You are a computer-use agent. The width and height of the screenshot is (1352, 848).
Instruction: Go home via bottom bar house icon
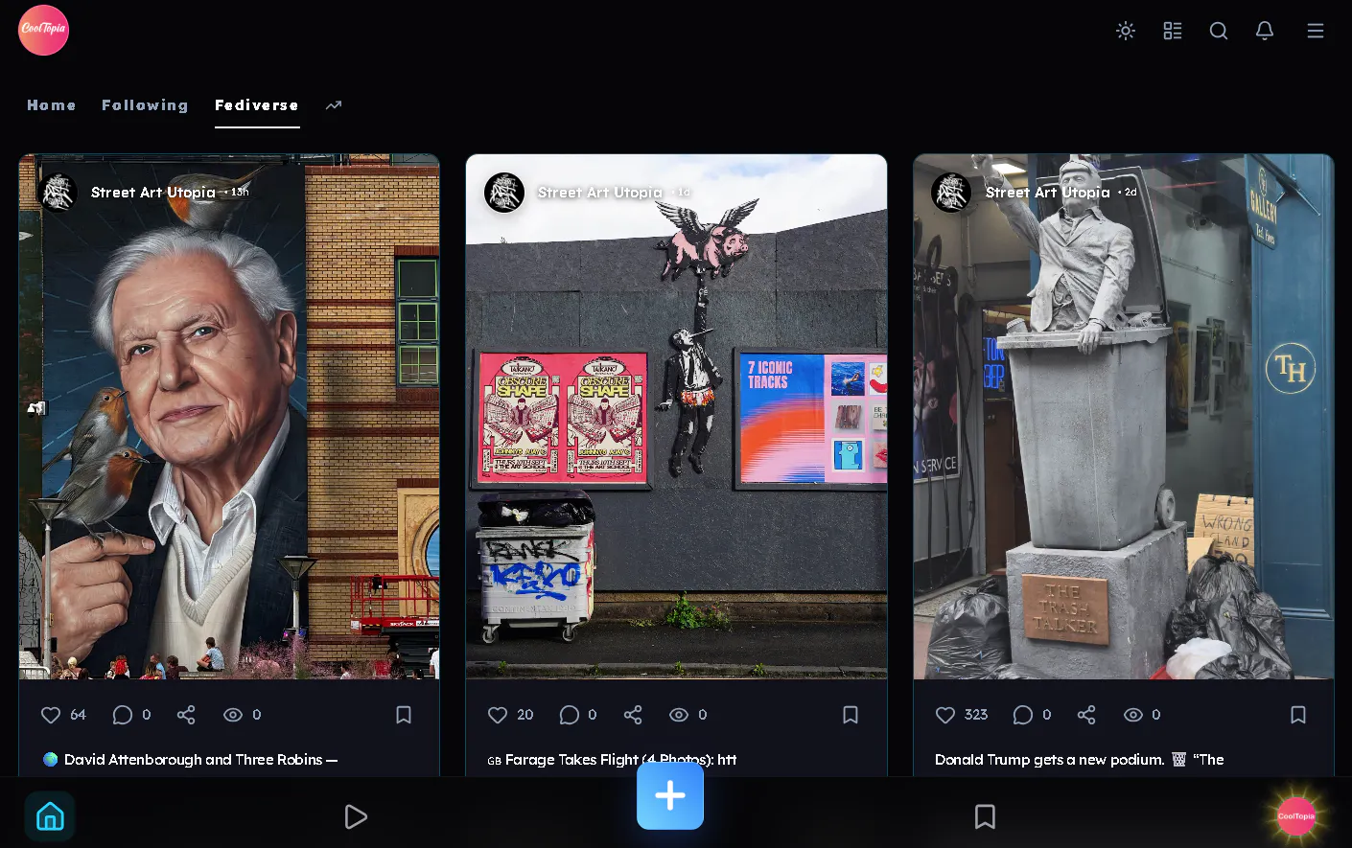pos(50,816)
